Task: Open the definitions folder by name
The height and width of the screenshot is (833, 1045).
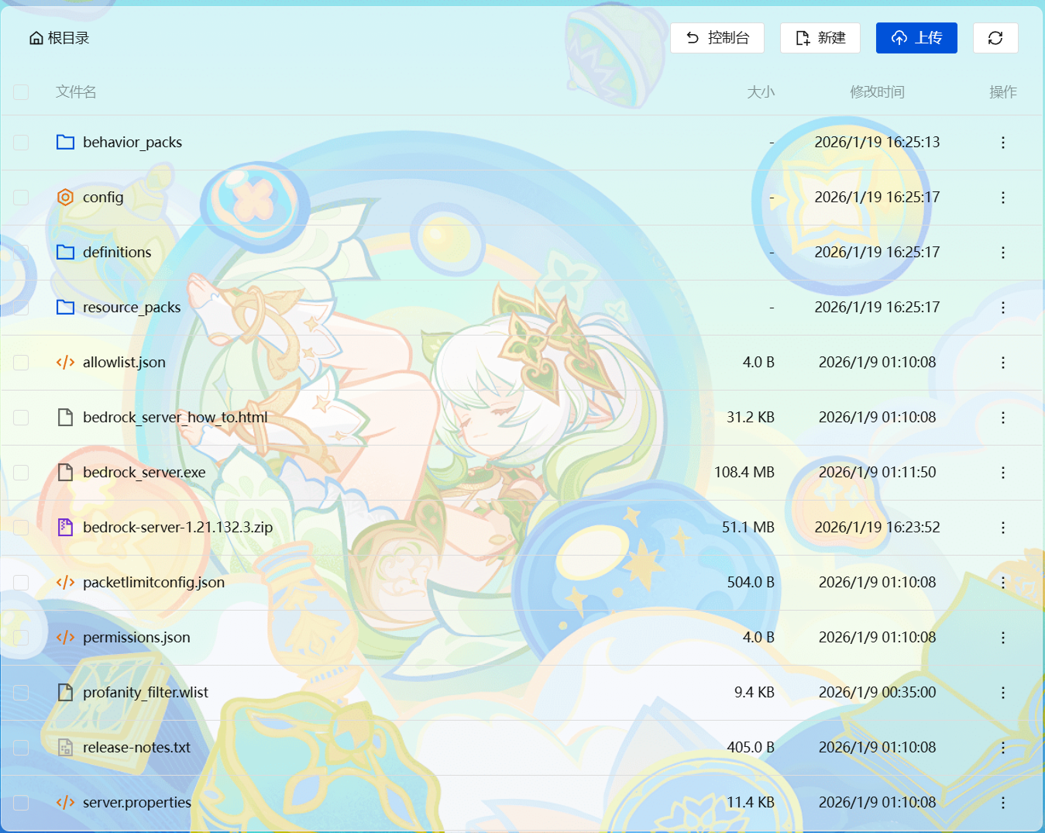Action: 117,253
